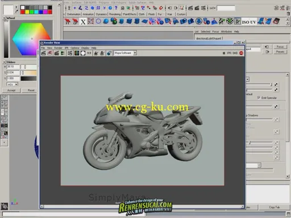Click the V value slider track
291x218 pixels.
tap(28, 78)
